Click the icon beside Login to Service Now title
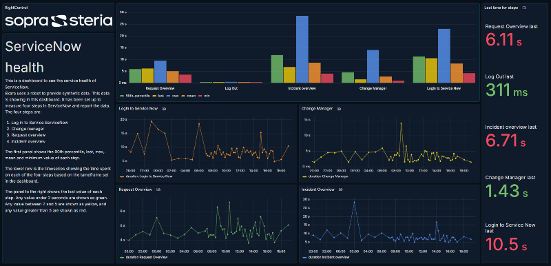 click(164, 109)
